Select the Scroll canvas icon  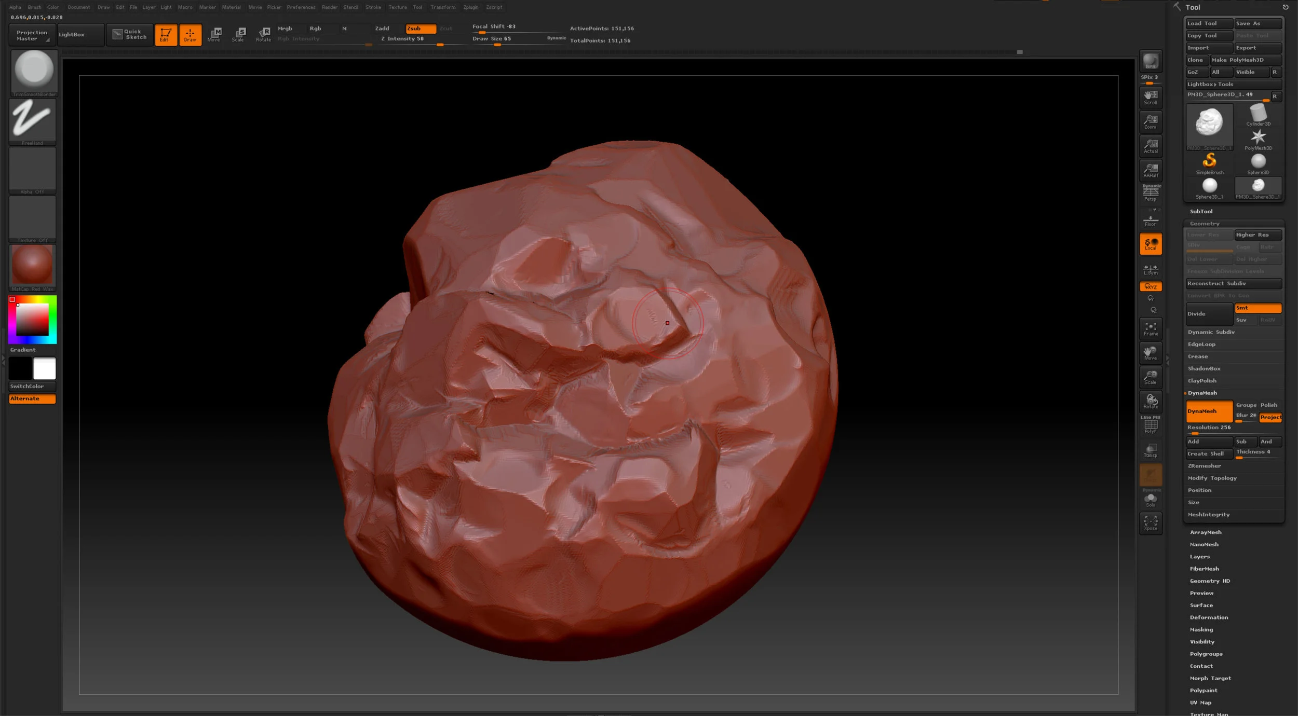coord(1151,97)
